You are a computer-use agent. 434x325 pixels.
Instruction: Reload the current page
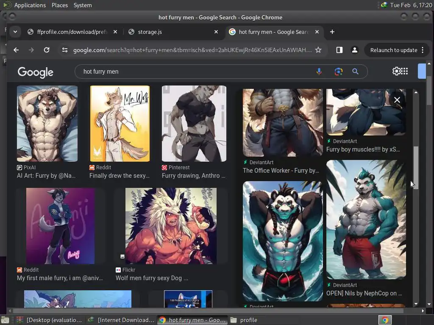coord(47,50)
